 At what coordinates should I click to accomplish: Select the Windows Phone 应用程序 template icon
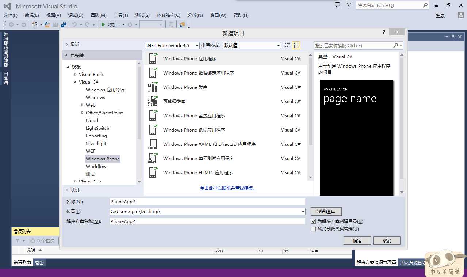pyautogui.click(x=153, y=58)
